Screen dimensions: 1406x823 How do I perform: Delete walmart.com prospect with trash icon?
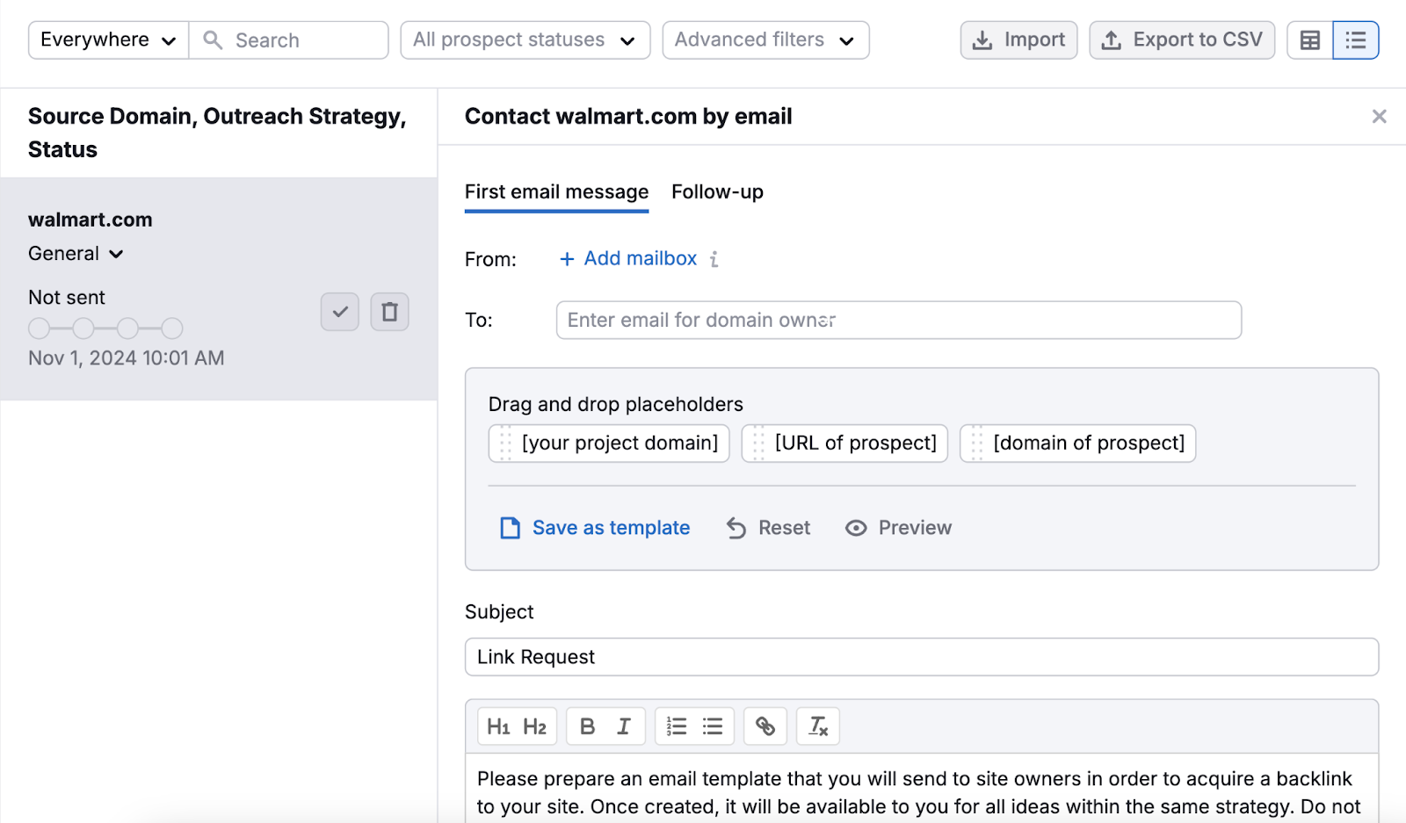click(x=389, y=312)
